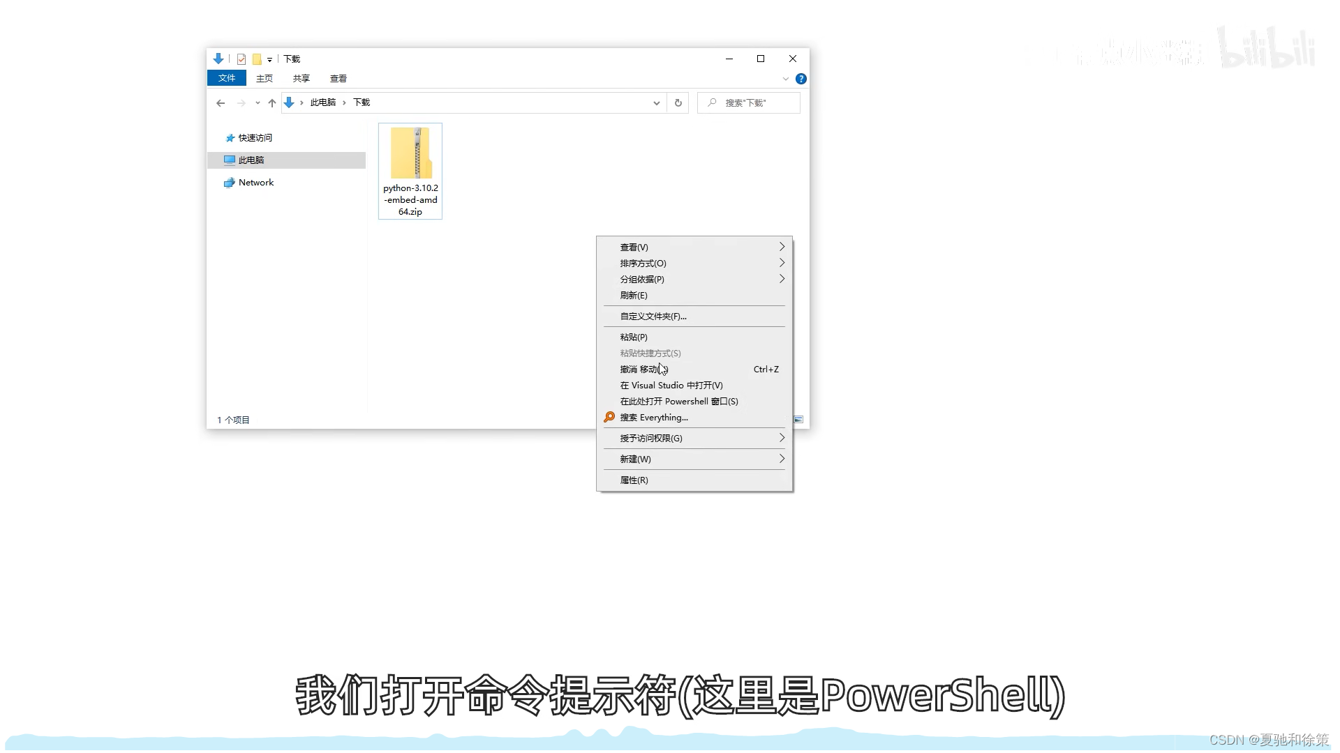Click the Search Everything magnifier icon
This screenshot has height=753, width=1340.
click(x=609, y=417)
